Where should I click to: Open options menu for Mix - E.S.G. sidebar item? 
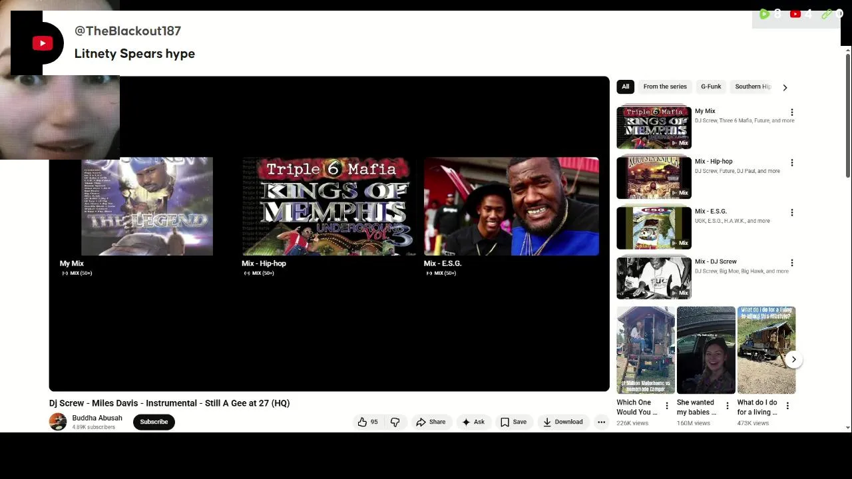tap(791, 212)
